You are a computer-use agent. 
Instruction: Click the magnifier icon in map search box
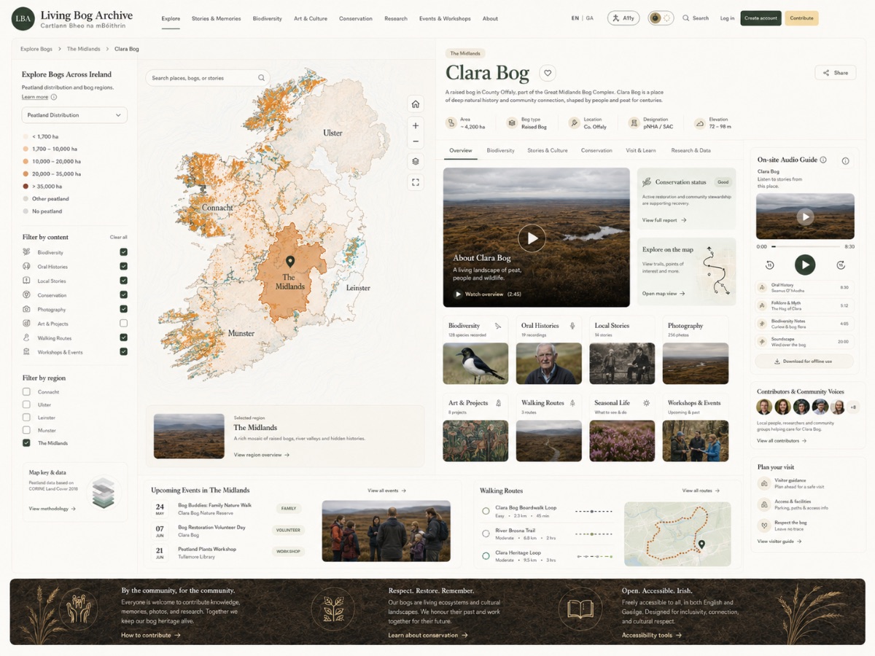tap(261, 78)
